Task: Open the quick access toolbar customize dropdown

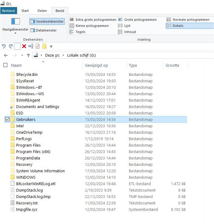Action: tap(51, 47)
